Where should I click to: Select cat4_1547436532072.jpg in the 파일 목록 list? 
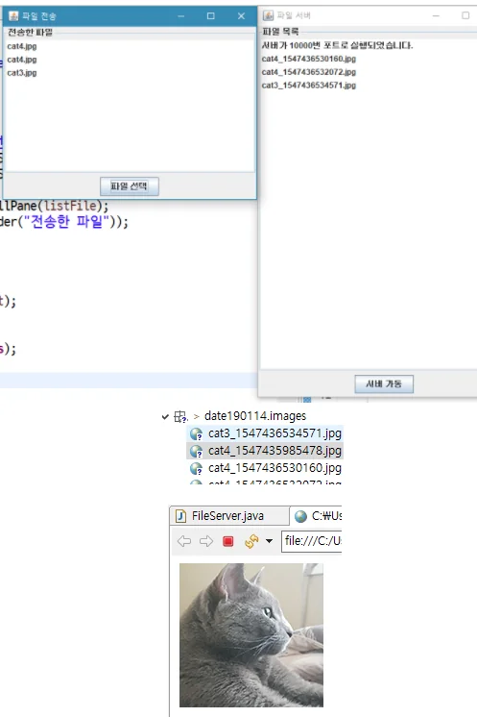[x=309, y=72]
